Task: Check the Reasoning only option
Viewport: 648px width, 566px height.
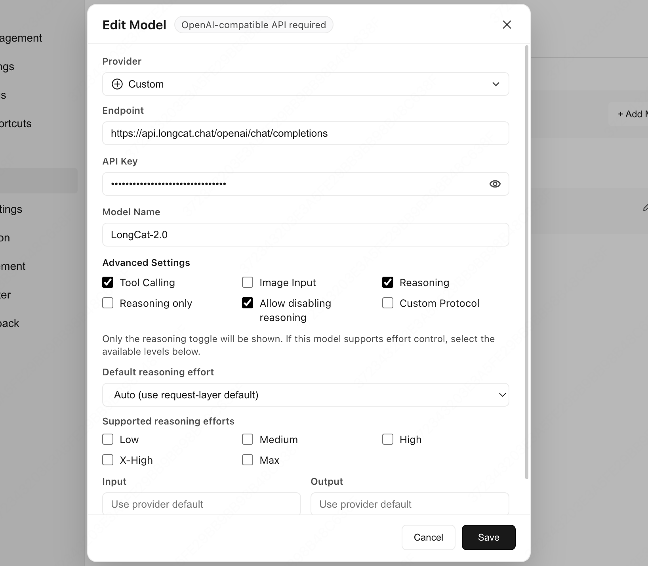Action: pyautogui.click(x=108, y=303)
